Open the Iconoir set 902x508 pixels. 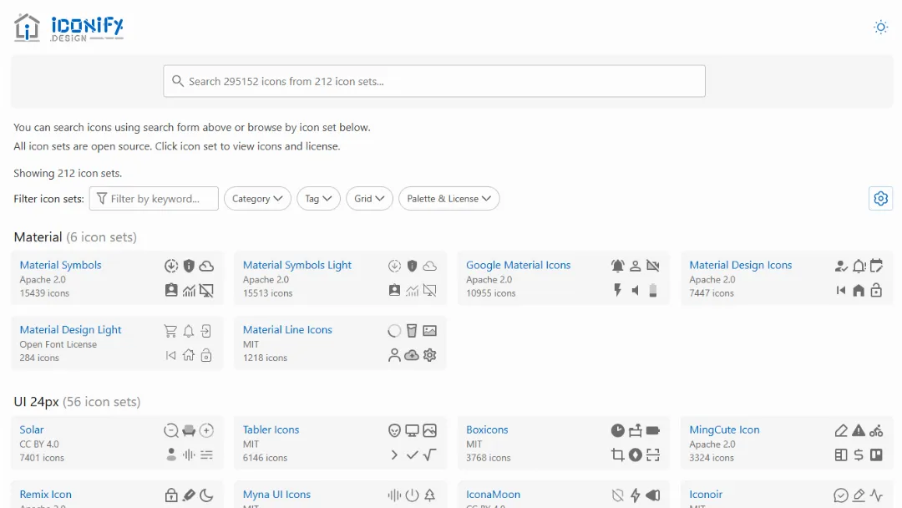[x=706, y=494]
